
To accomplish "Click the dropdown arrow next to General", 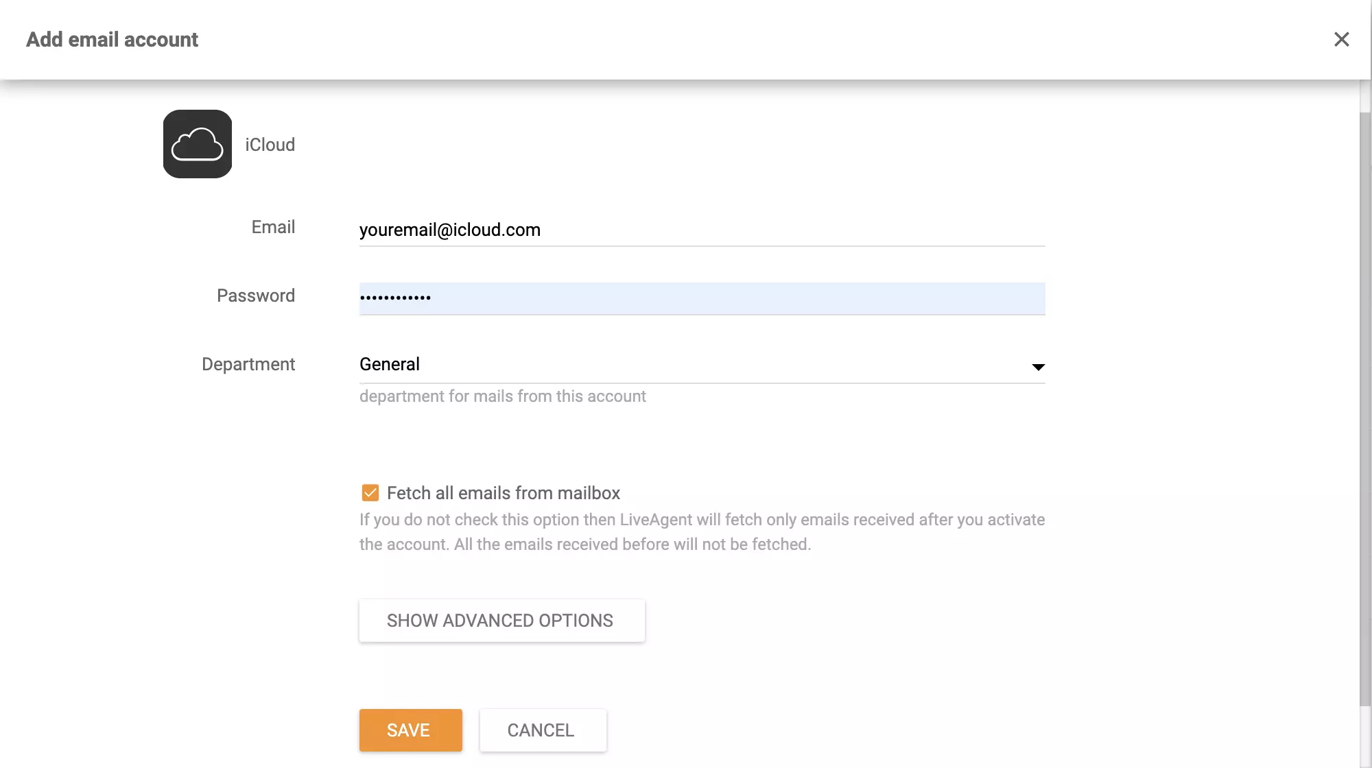I will pos(1039,366).
